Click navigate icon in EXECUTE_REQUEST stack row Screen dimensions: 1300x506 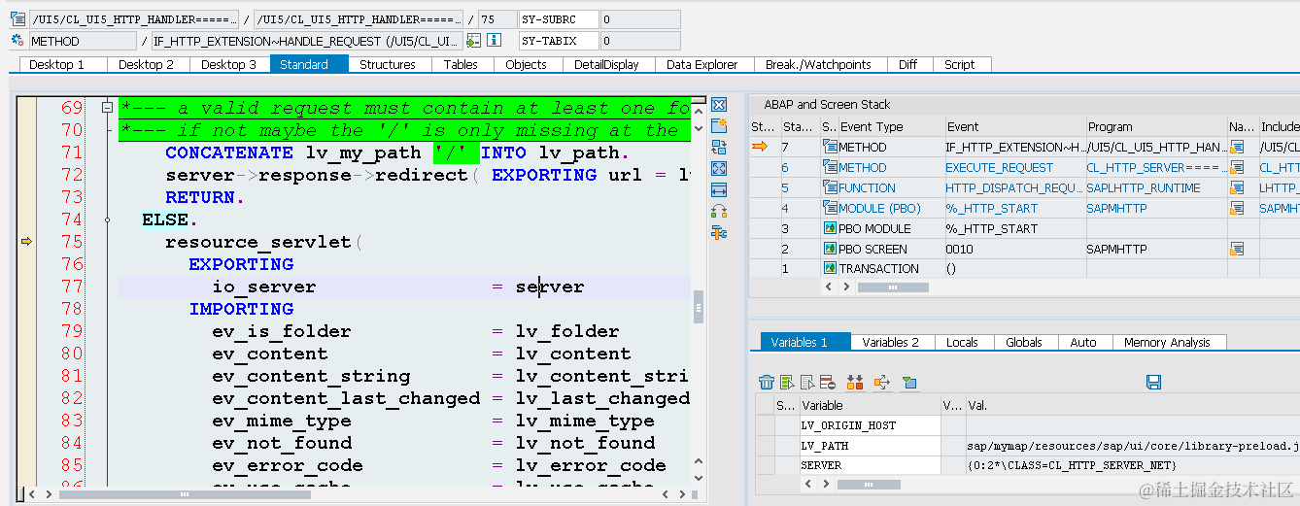[1237, 167]
